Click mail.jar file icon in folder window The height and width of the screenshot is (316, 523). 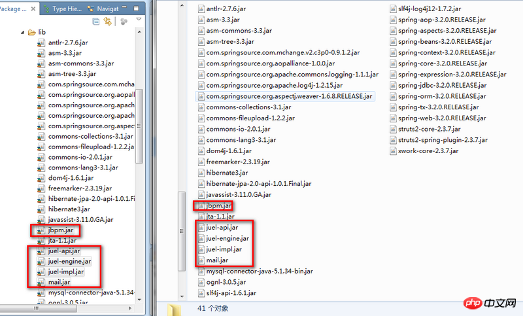pyautogui.click(x=201, y=260)
